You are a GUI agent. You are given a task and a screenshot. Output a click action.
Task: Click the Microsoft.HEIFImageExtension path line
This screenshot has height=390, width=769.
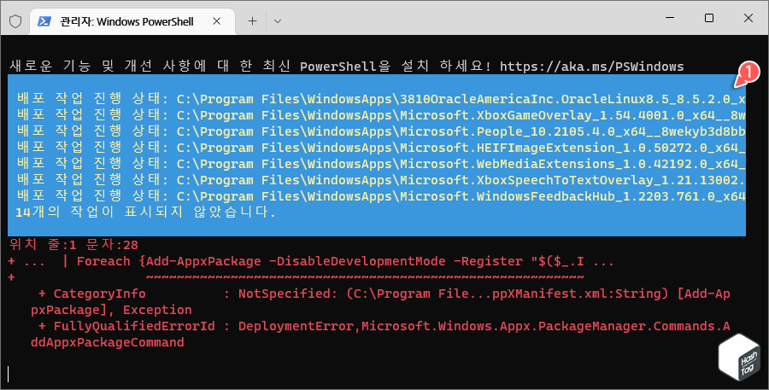(380, 148)
